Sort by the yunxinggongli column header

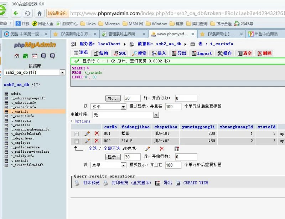tap(198, 127)
